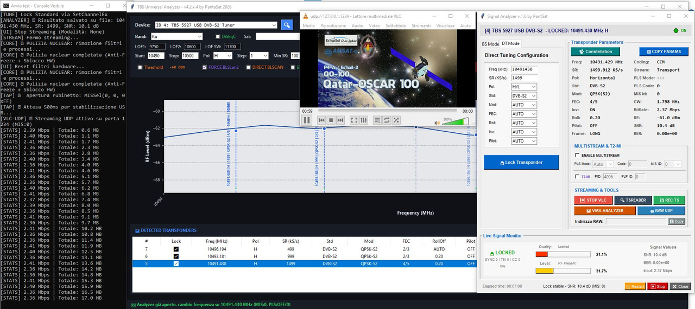The width and height of the screenshot is (695, 309).
Task: Click the Start frequency field
Action: [x=156, y=55]
